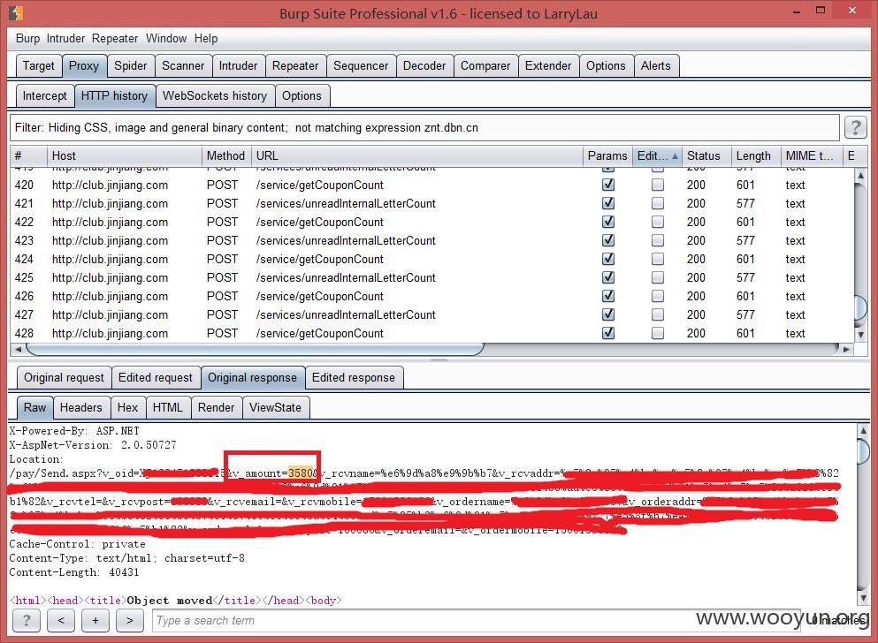878x643 pixels.
Task: Focus the search term input field
Action: 477,620
